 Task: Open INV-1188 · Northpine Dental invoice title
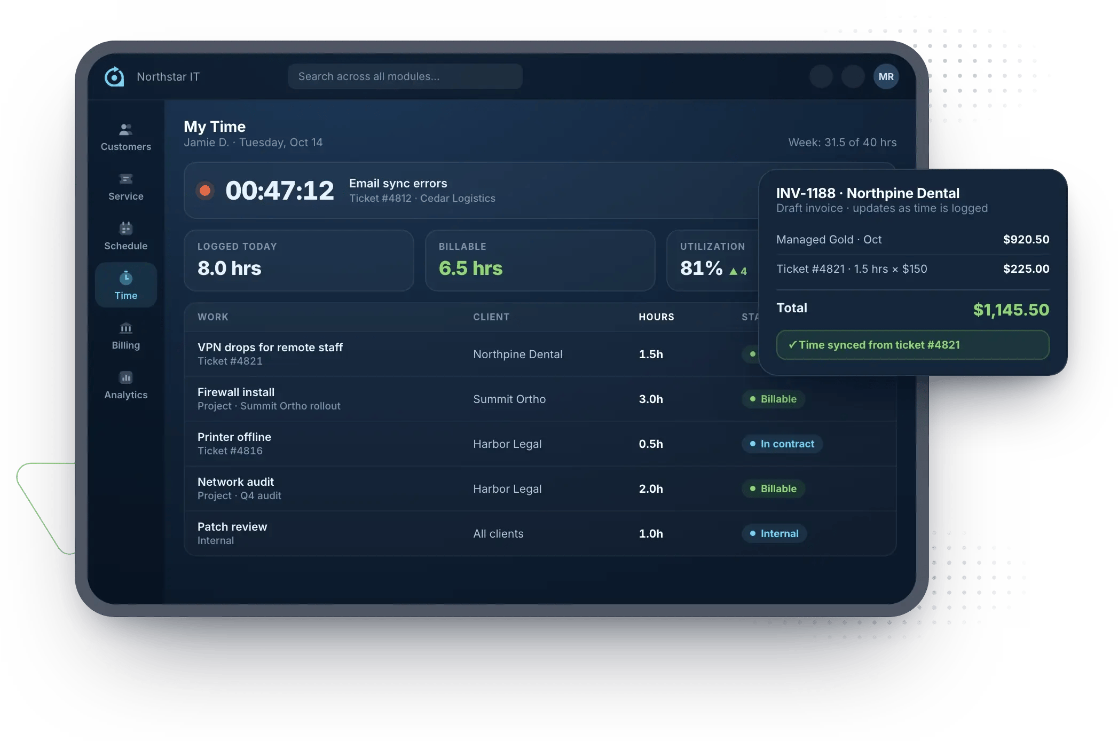868,193
